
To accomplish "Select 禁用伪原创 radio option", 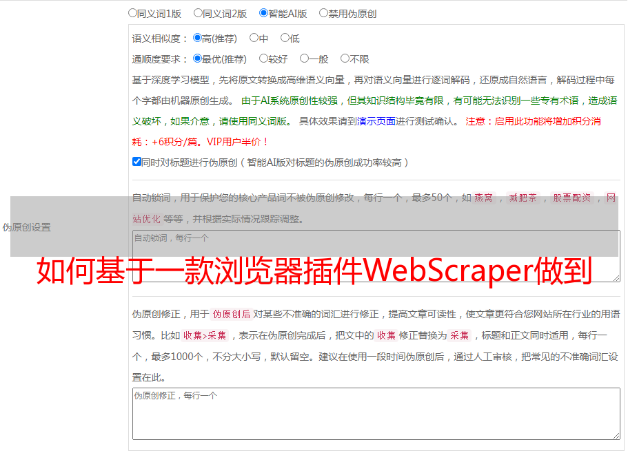I will pos(323,13).
